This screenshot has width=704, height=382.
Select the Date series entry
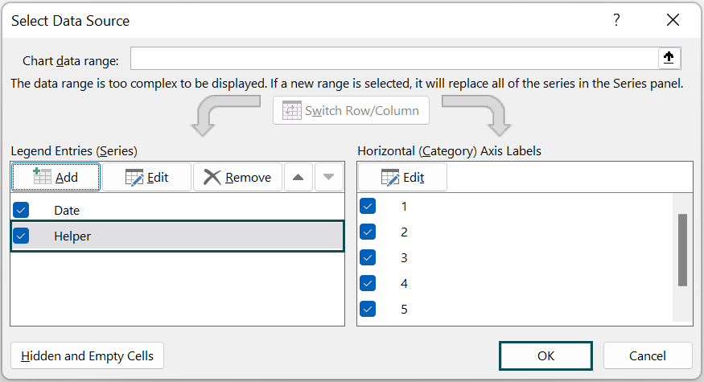67,210
